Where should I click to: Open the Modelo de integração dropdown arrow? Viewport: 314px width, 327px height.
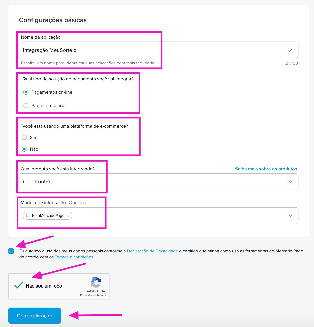[291, 216]
